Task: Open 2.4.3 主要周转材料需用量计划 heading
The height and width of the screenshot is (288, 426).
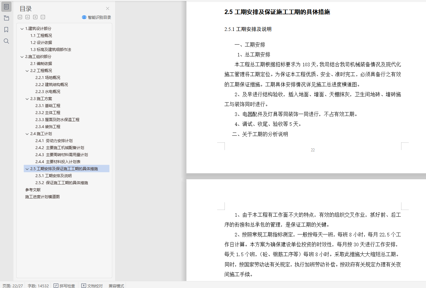Action: pyautogui.click(x=62, y=155)
